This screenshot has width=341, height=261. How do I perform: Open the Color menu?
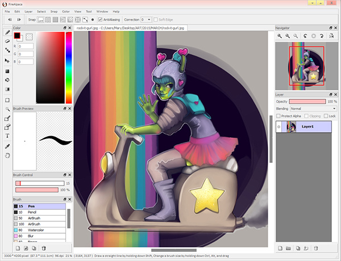tap(66, 11)
